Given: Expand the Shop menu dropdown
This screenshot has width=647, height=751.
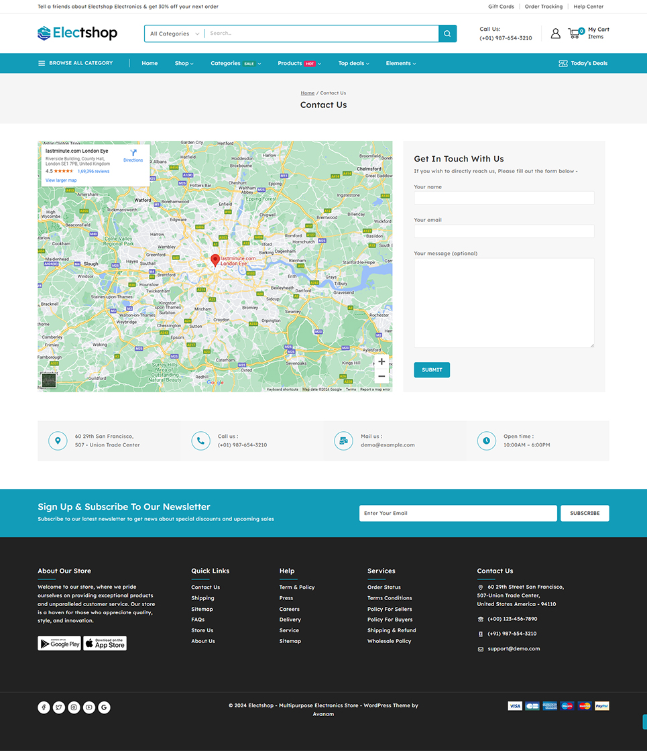Looking at the screenshot, I should (184, 63).
